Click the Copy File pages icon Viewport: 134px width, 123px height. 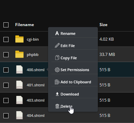click(x=57, y=58)
